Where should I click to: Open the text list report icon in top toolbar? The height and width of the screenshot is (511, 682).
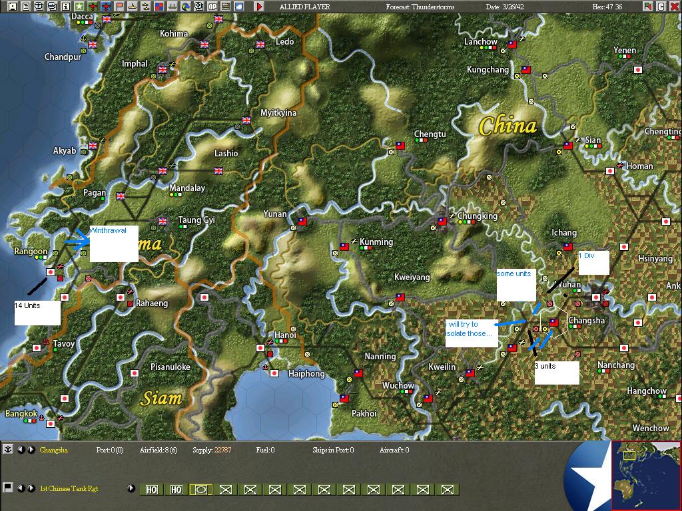pos(26,7)
